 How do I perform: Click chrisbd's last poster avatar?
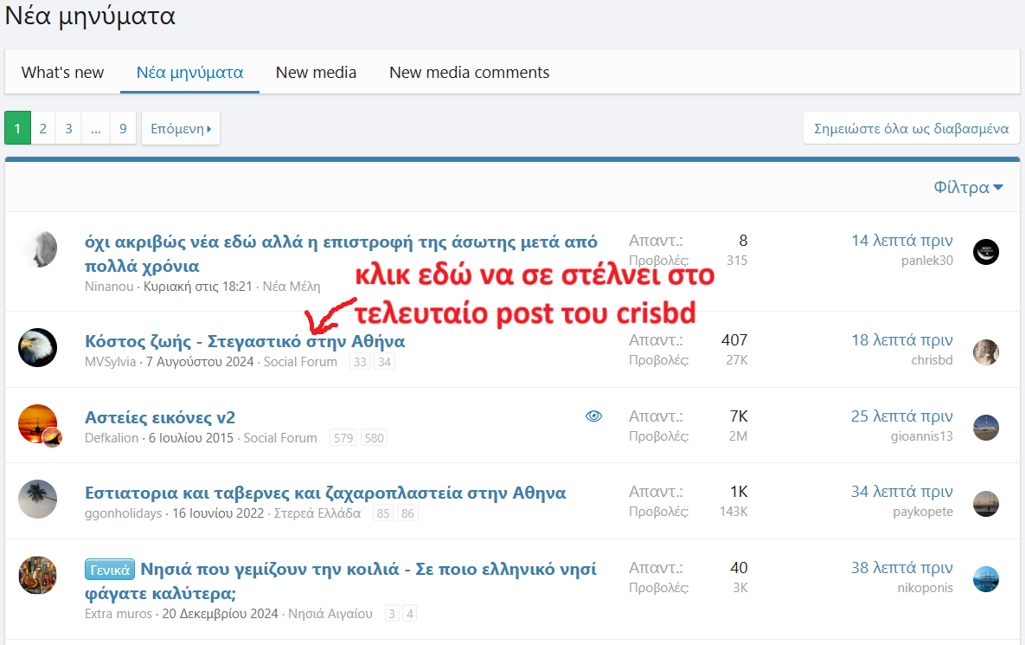pos(986,352)
